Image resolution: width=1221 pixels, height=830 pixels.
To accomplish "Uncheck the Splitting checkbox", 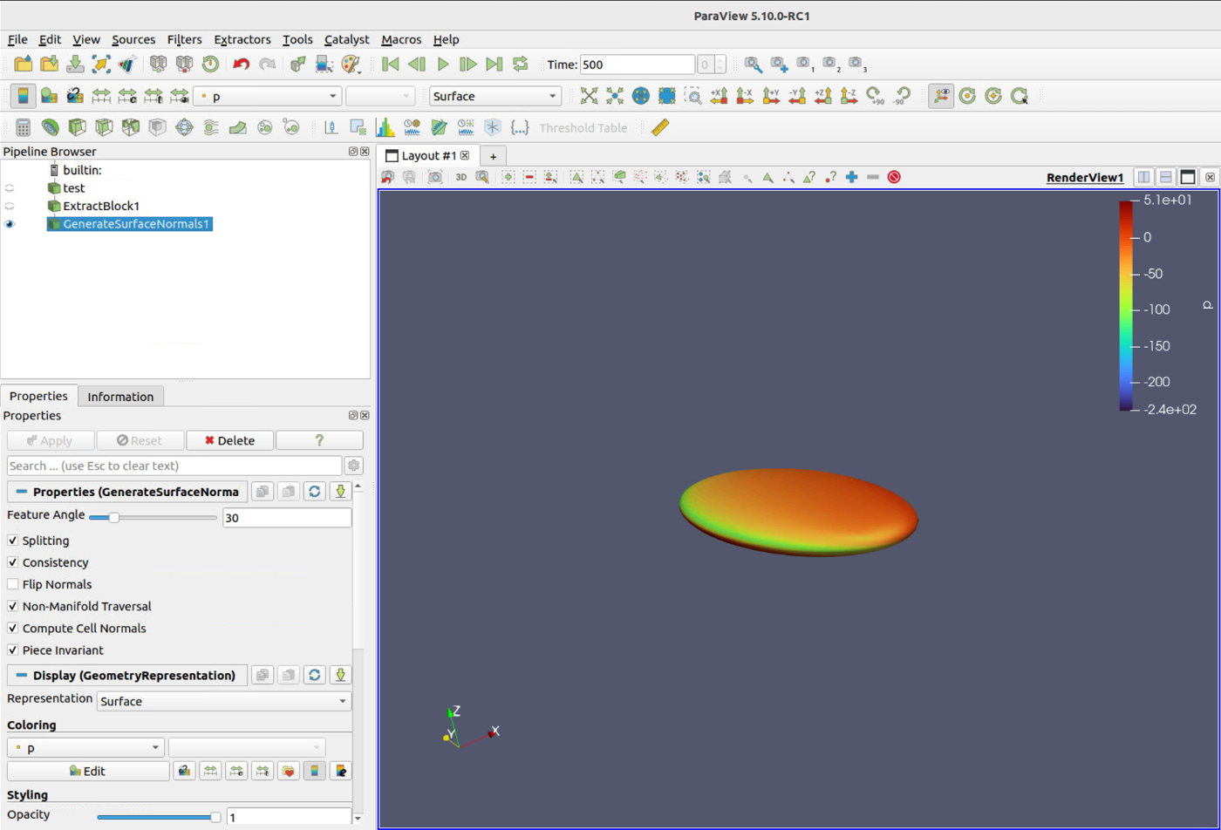I will [13, 541].
